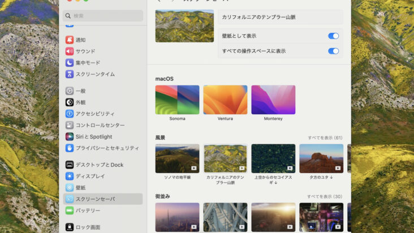The height and width of the screenshot is (233, 414).
Task: Click the search magnifier icon
Action: pos(68,16)
